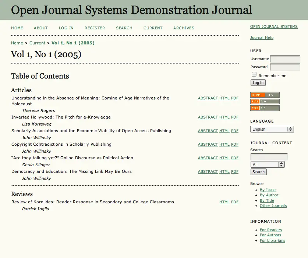Browse journal By Author

coord(269,195)
